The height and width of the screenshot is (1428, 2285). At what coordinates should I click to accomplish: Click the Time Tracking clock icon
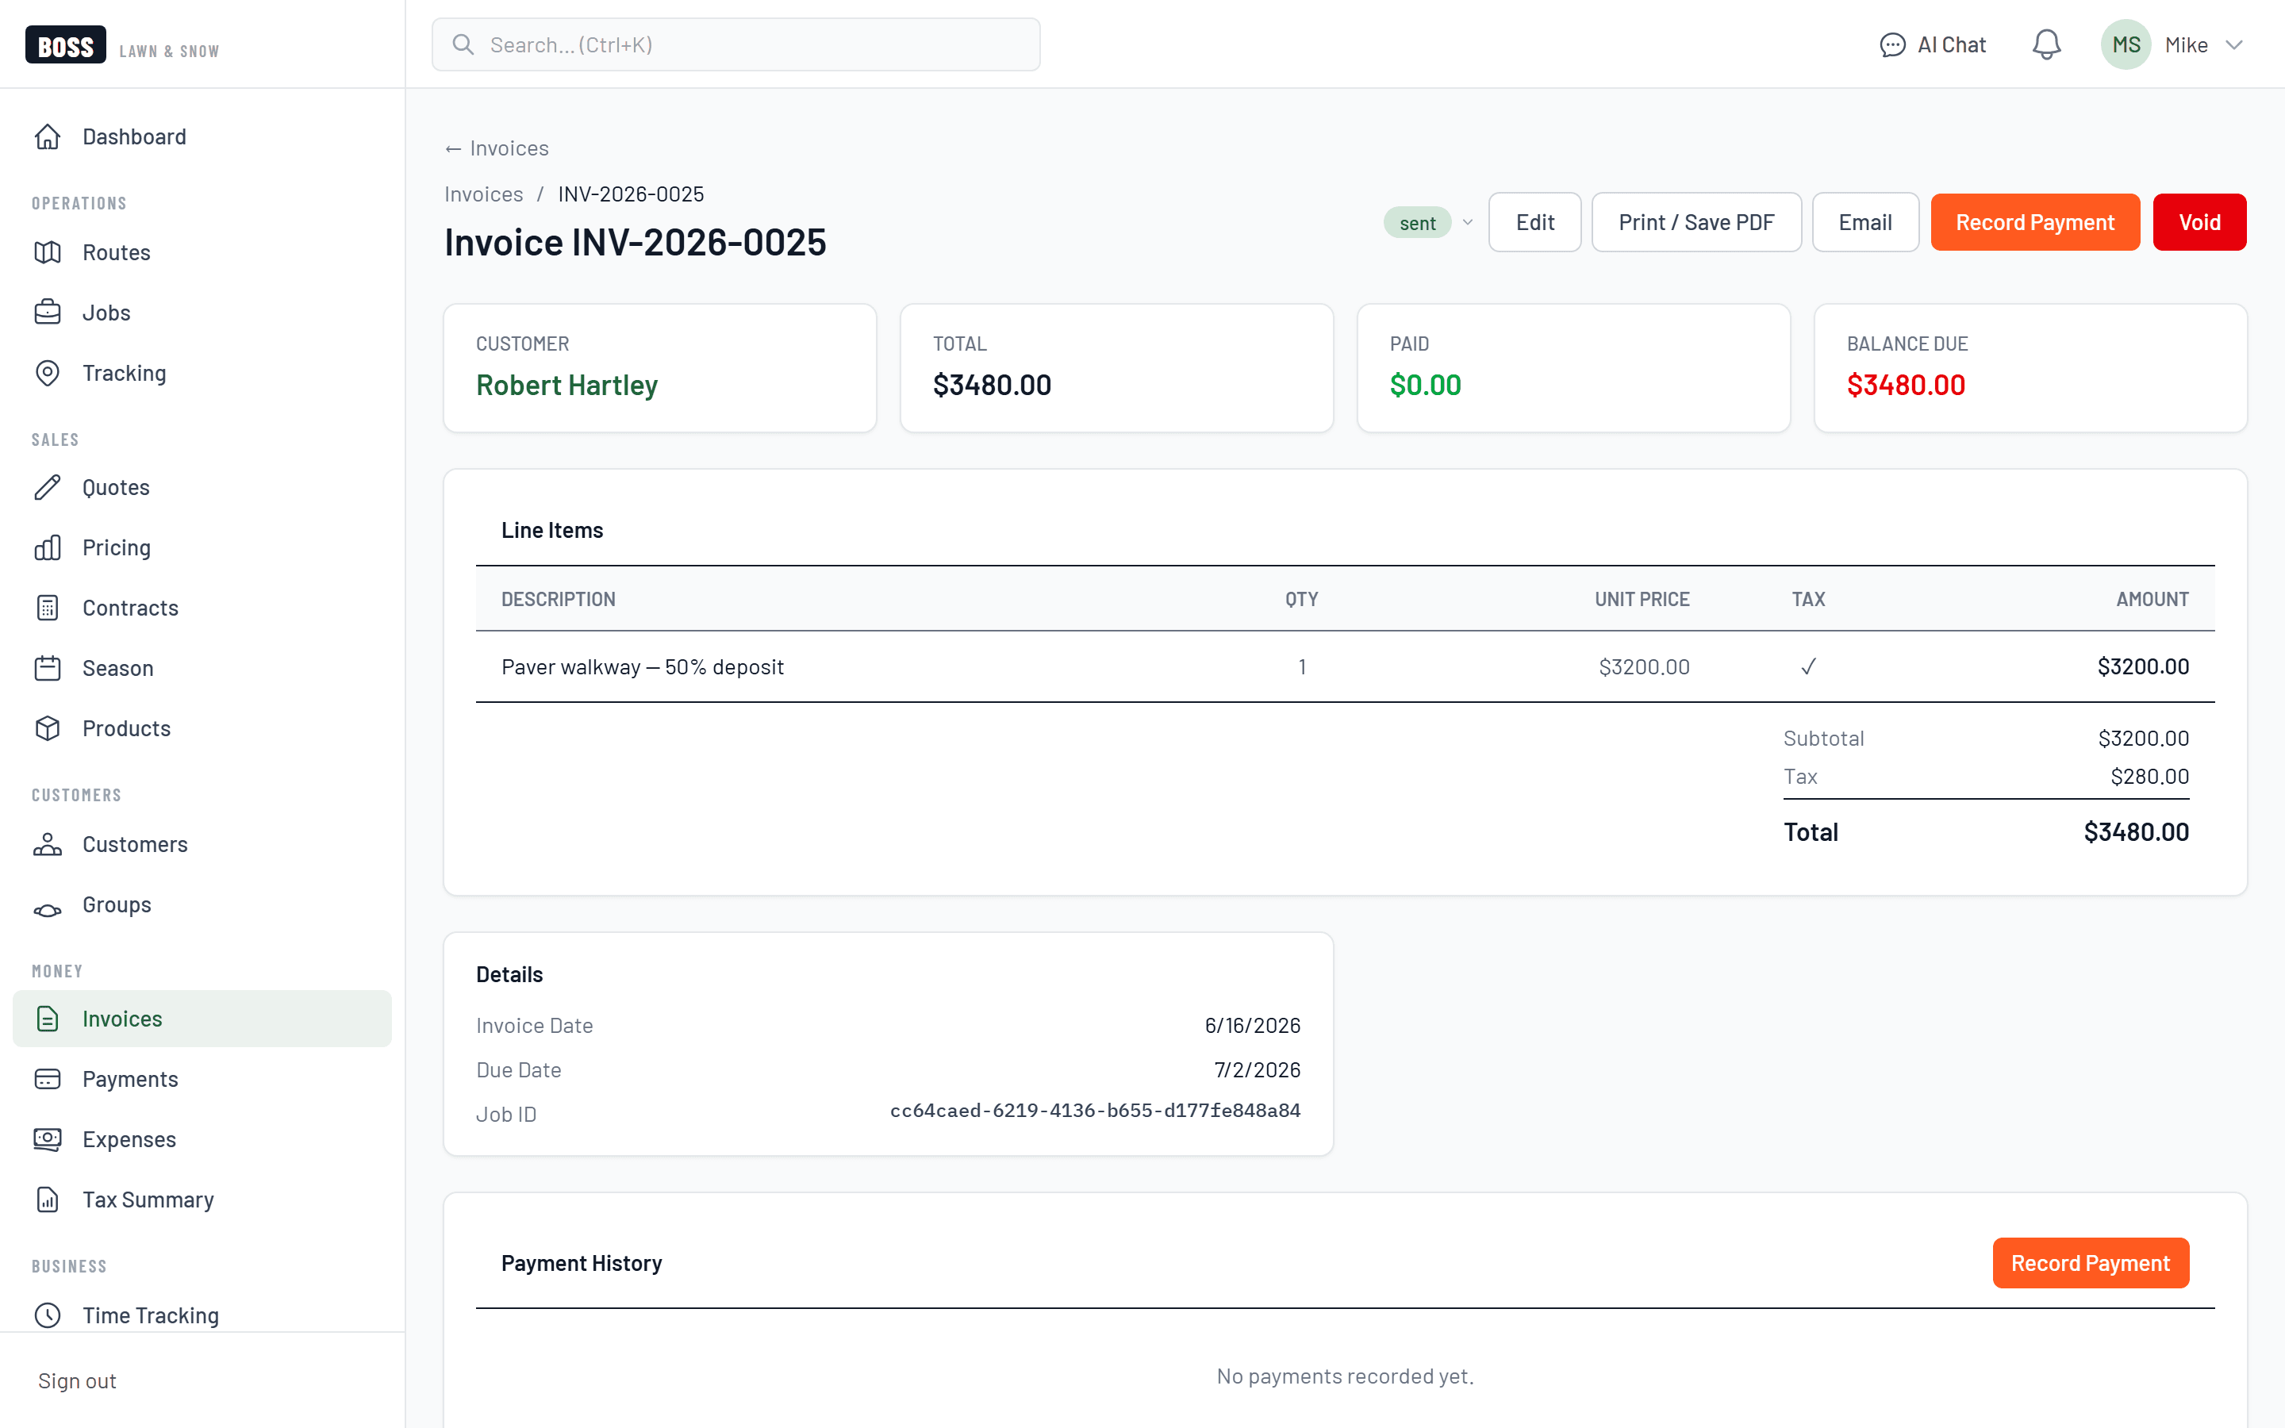48,1315
